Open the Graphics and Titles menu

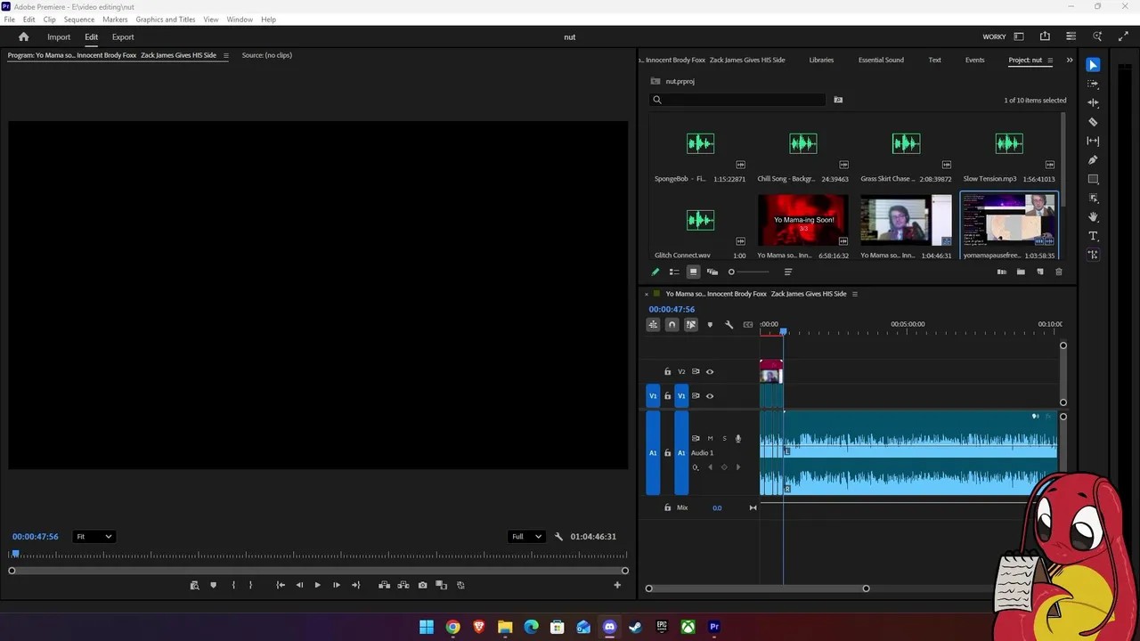[x=166, y=19]
